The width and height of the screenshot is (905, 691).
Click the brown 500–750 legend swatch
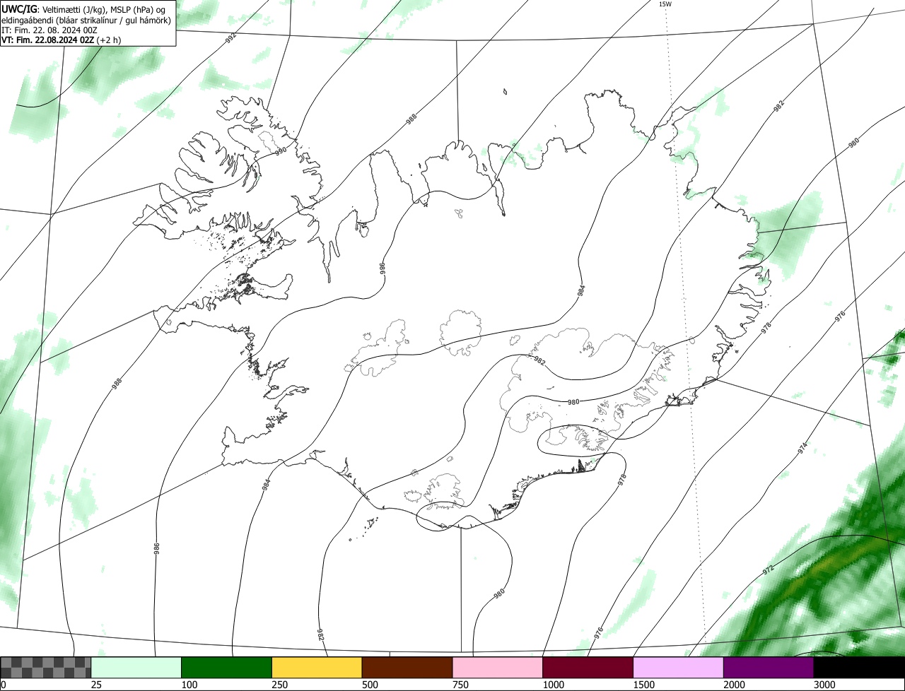[407, 668]
